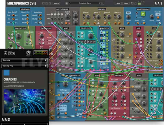Click the Vel output jack
Image resolution: width=164 pixels, height=125 pixels.
tap(40, 23)
